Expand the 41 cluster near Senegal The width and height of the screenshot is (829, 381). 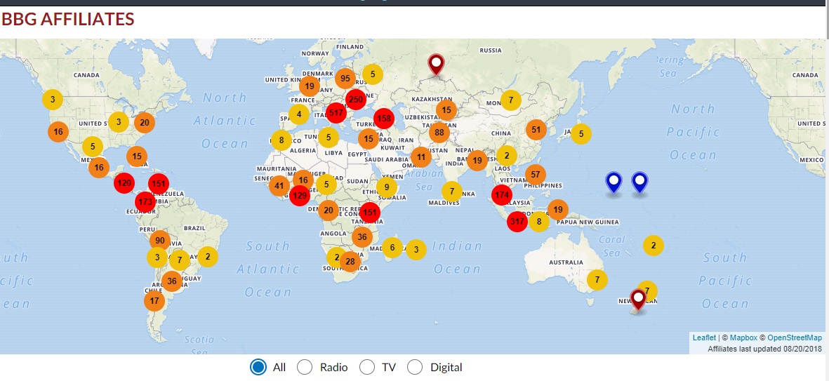coord(279,185)
